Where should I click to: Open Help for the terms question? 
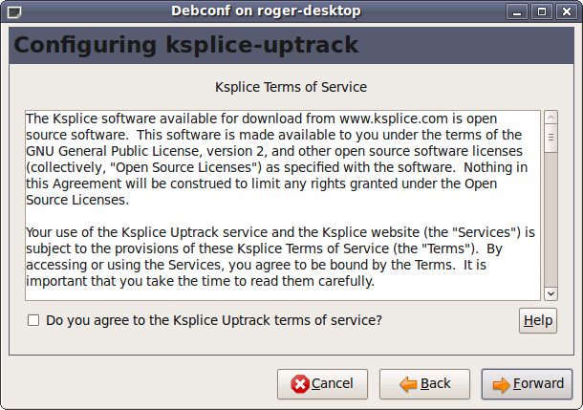click(538, 320)
